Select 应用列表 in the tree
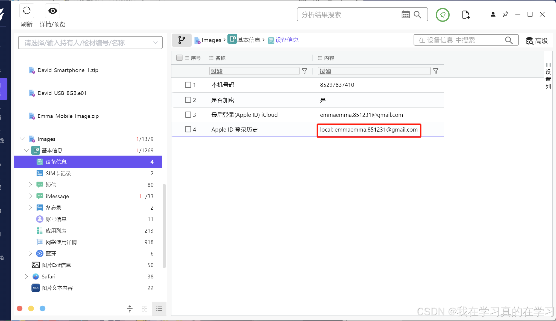The height and width of the screenshot is (321, 556). [x=56, y=231]
